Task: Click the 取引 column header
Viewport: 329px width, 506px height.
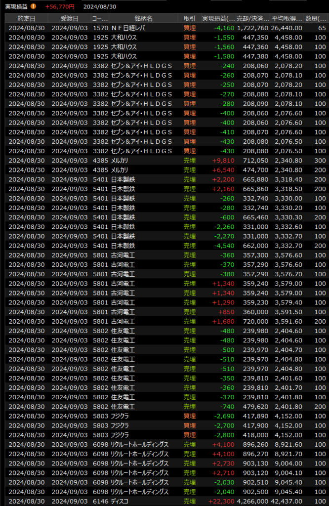Action: (x=189, y=18)
